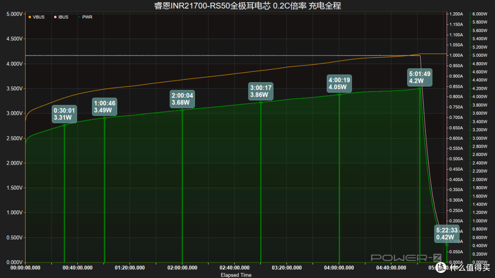
Task: Click the 5.000W power axis label
Action: [x=480, y=55]
